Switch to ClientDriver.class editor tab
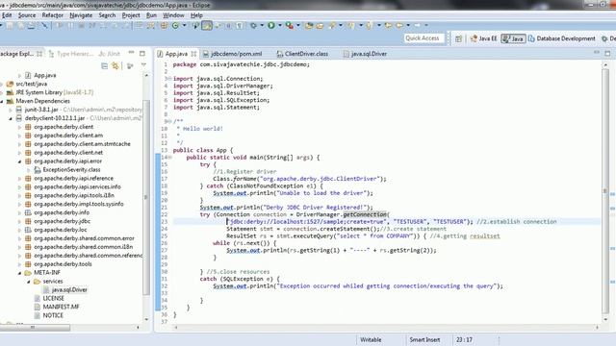Image resolution: width=616 pixels, height=346 pixels. coord(302,54)
